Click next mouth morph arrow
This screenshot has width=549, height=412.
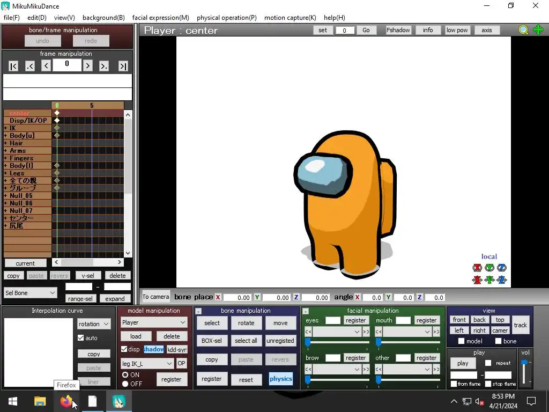click(x=436, y=332)
